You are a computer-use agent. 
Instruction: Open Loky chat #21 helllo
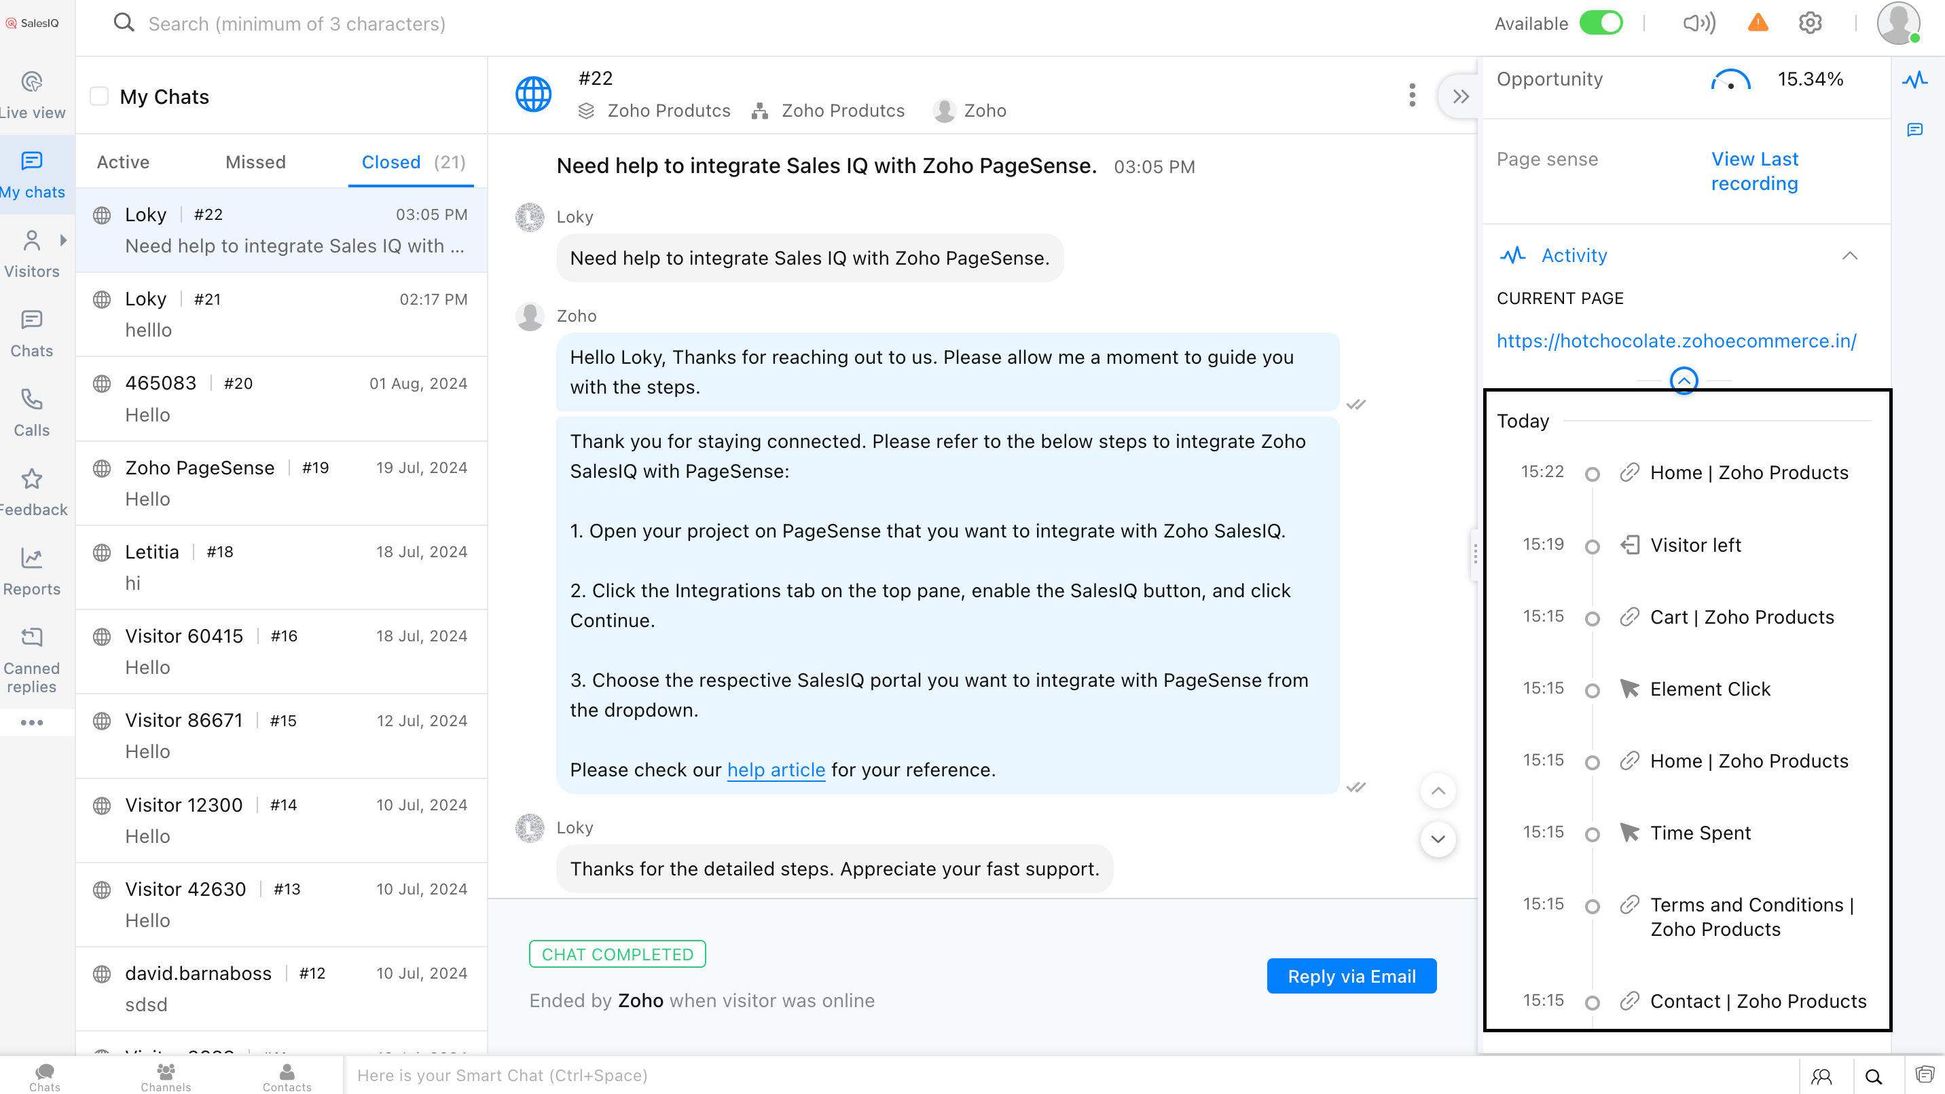(282, 315)
